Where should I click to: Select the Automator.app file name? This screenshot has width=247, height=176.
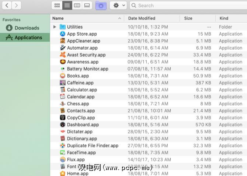[x=82, y=48]
